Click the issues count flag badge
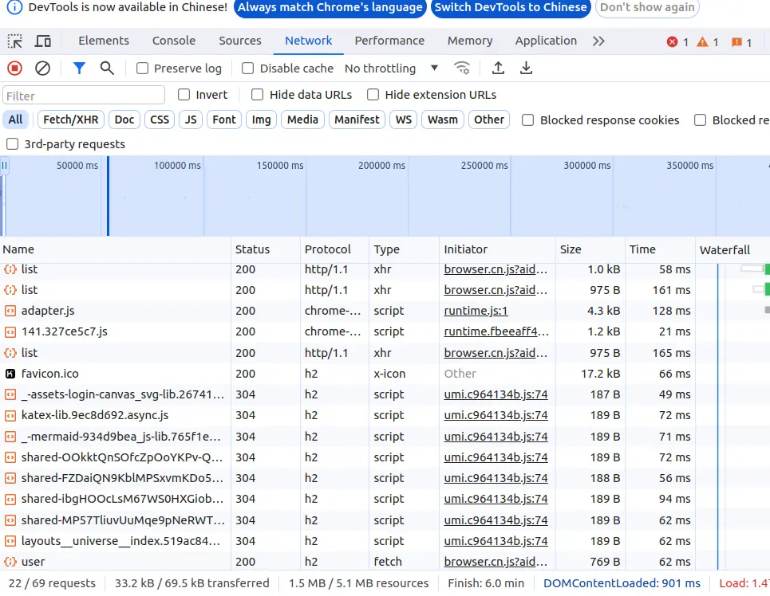Screen dimensions: 770x596 click(x=741, y=42)
